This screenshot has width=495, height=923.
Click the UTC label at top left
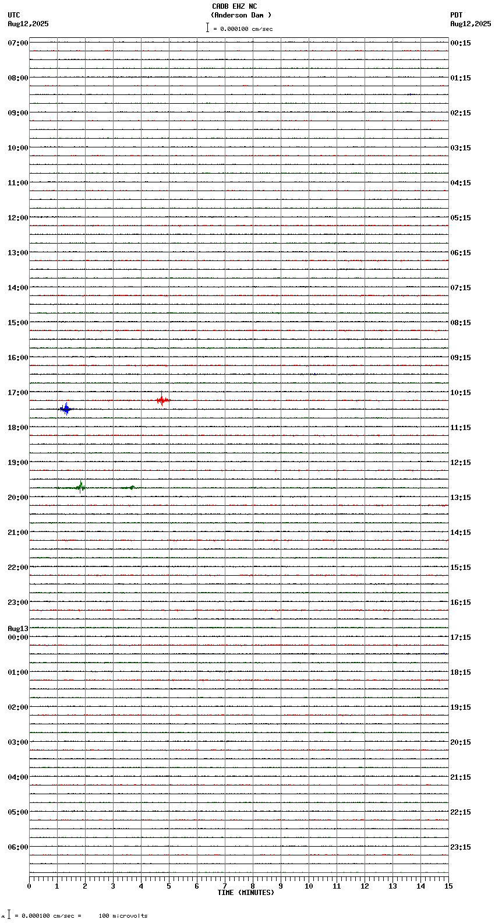pos(14,15)
